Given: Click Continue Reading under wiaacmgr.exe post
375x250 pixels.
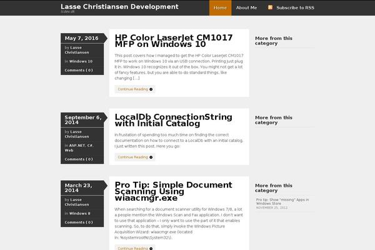Looking at the screenshot, I should coord(135,247).
